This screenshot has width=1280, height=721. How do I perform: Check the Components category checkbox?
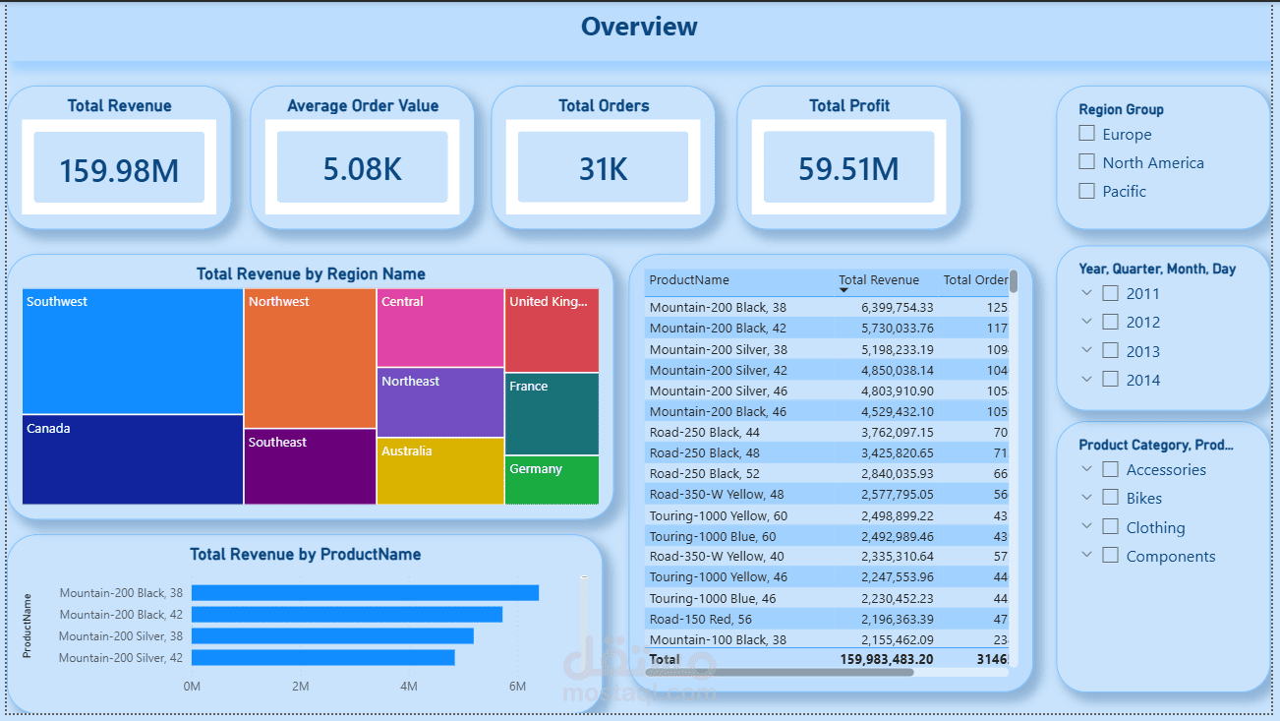1110,555
